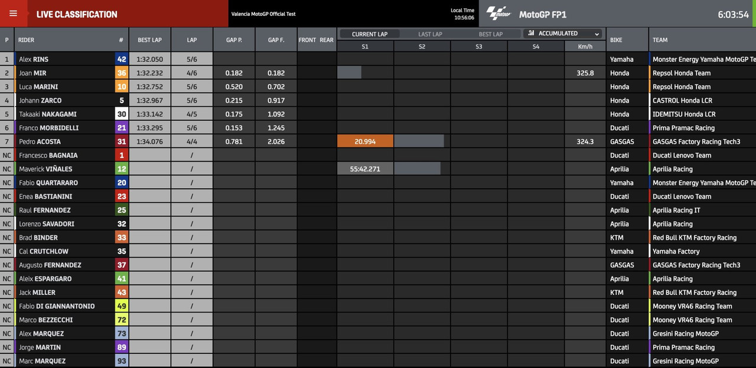Select rider Alex MARQUEZ
756x368 pixels.
click(x=41, y=334)
